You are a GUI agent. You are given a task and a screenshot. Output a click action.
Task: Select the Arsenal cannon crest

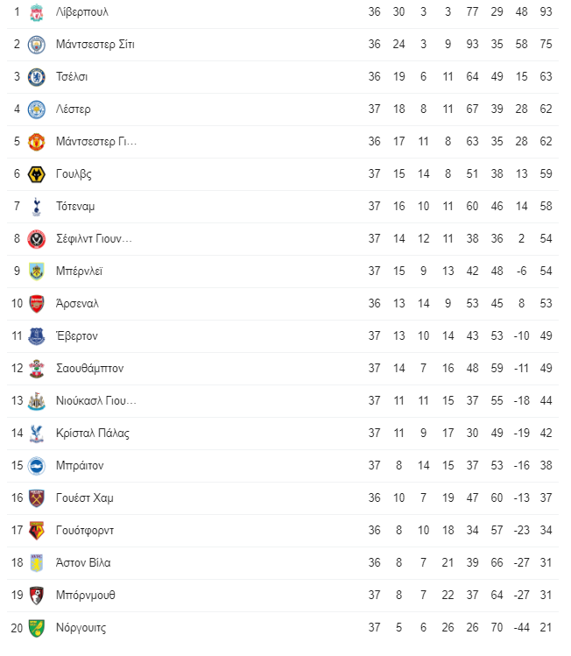pyautogui.click(x=37, y=304)
